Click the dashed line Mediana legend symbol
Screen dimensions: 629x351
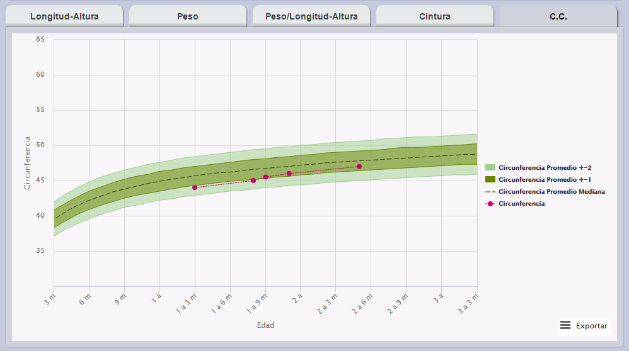[490, 192]
